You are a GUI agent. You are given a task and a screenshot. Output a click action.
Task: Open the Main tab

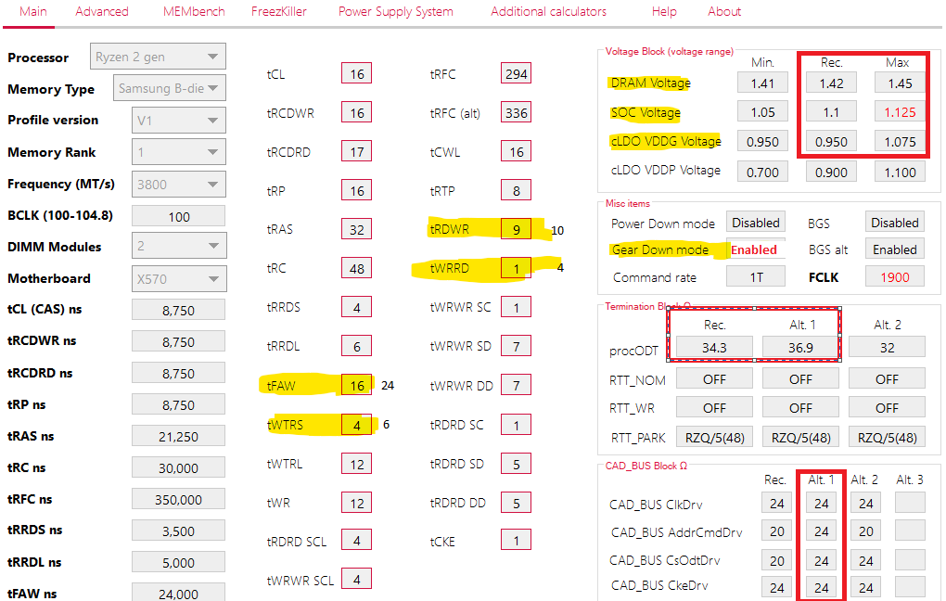pos(32,11)
